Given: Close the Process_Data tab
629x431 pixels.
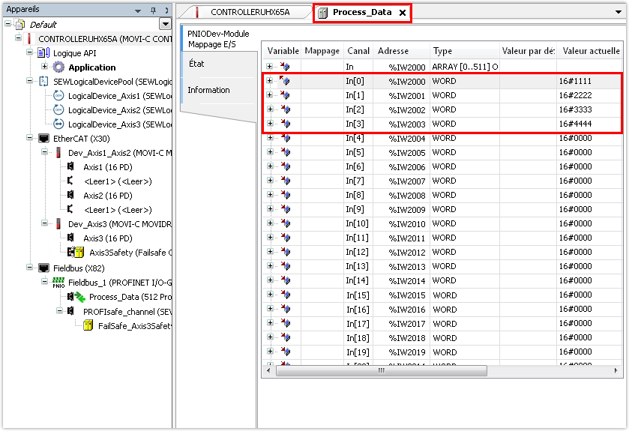Looking at the screenshot, I should 402,13.
